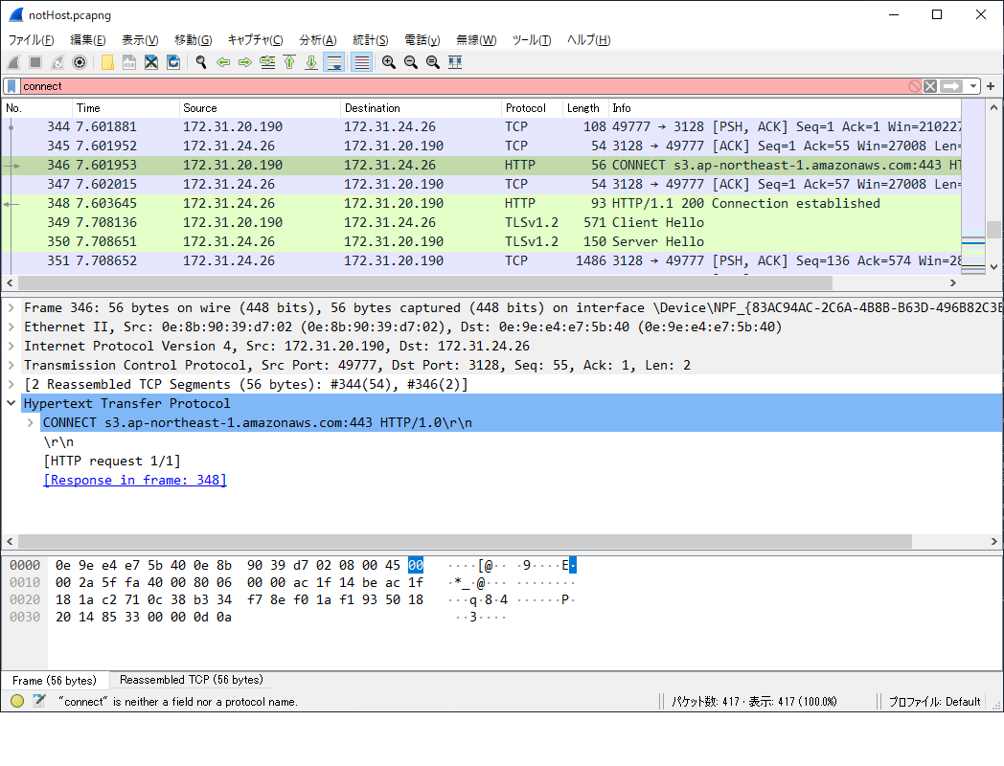
Task: Open the キャプチャ(C) menu
Action: tap(255, 39)
